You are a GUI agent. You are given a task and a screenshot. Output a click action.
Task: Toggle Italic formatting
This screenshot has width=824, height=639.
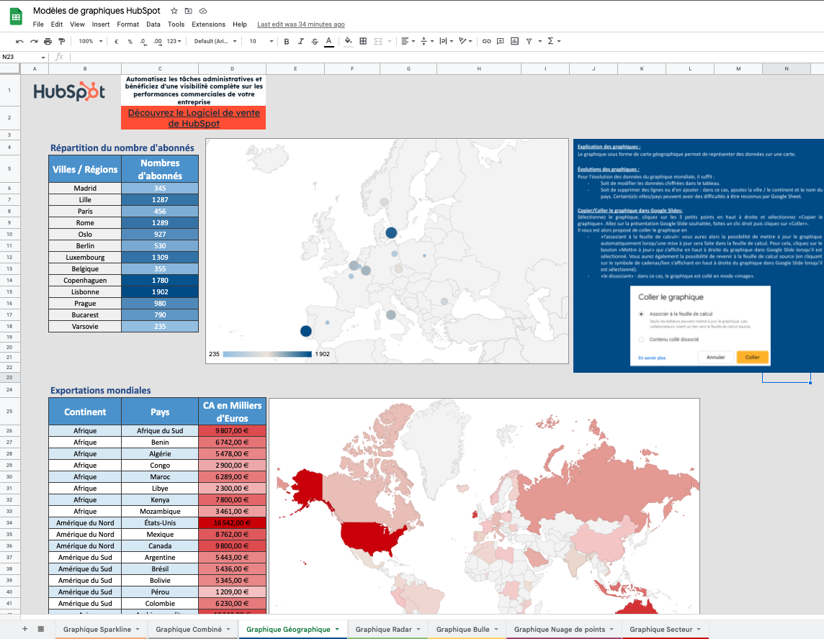(x=300, y=42)
